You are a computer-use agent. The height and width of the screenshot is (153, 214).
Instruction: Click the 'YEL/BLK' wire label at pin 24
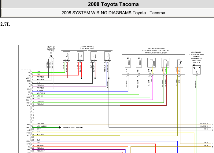(x=40, y=134)
